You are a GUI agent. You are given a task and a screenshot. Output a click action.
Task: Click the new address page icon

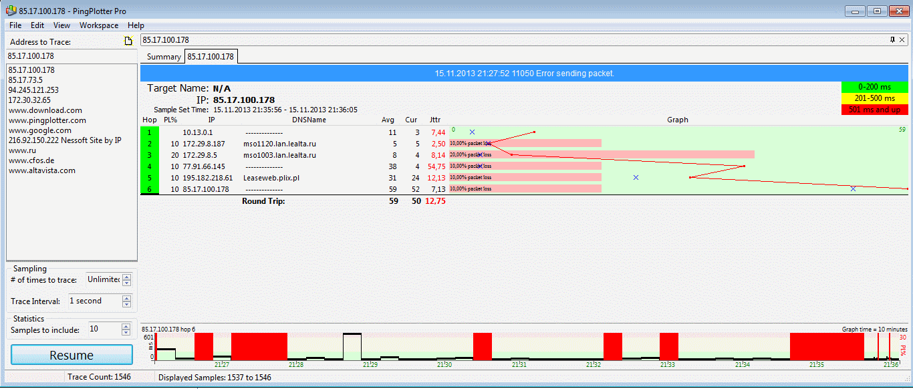129,41
